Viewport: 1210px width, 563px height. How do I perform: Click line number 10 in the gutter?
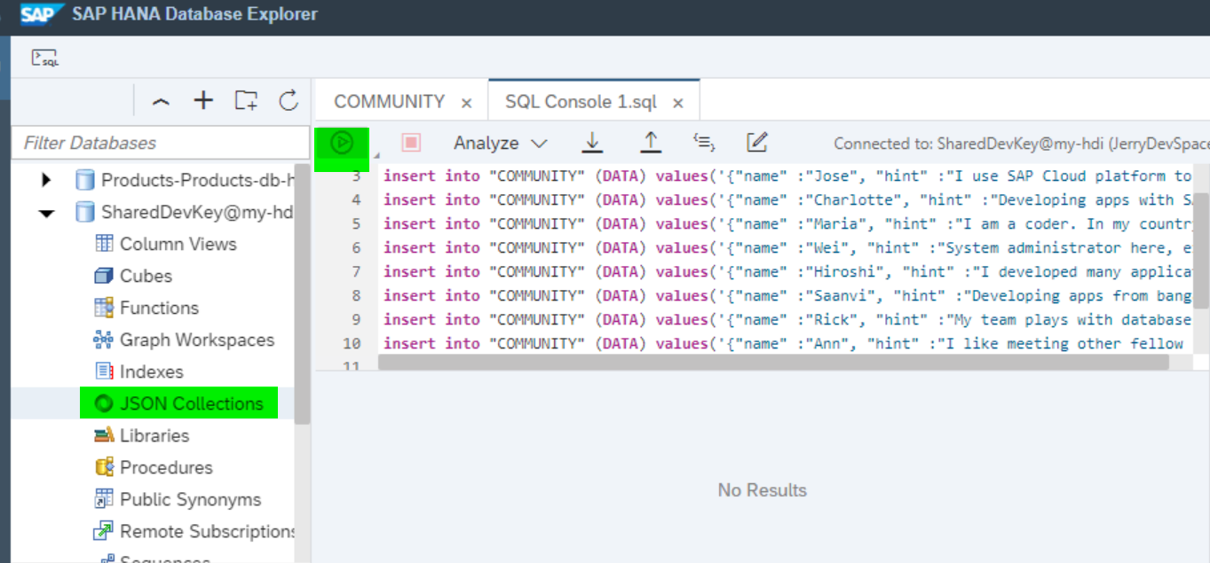tap(352, 343)
